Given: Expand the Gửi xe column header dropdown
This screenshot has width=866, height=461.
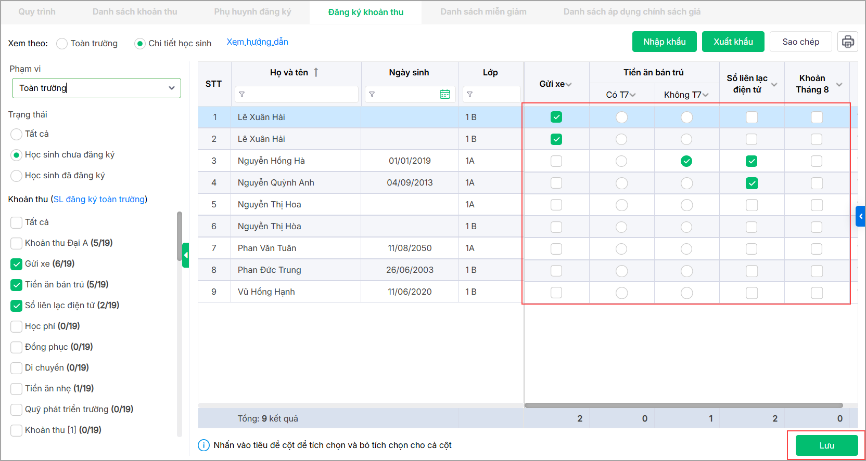Looking at the screenshot, I should [569, 84].
